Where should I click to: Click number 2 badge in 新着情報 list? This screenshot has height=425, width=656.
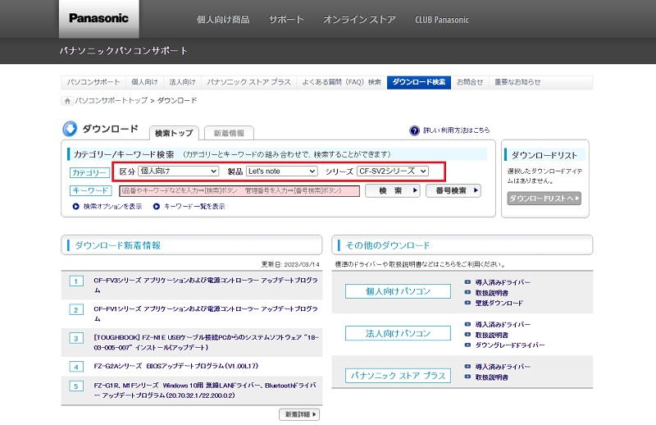coord(76,310)
